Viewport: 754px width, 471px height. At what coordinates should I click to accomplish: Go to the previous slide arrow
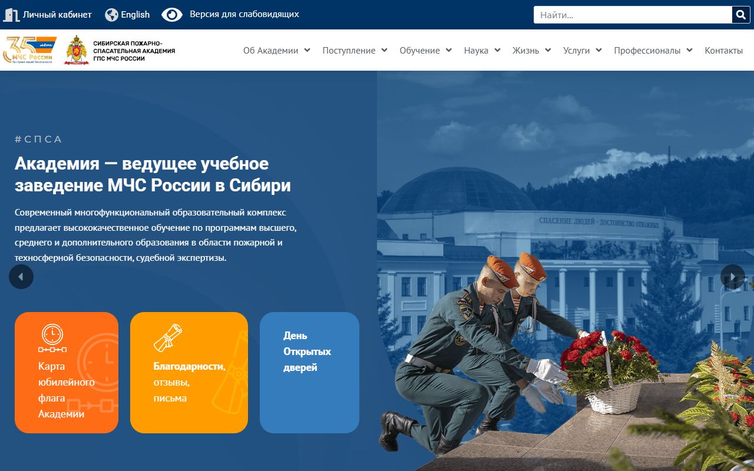21,277
